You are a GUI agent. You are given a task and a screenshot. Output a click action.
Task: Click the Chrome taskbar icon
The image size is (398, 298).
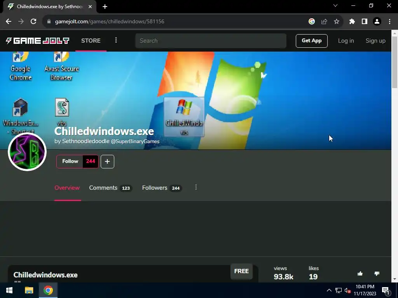(x=48, y=290)
